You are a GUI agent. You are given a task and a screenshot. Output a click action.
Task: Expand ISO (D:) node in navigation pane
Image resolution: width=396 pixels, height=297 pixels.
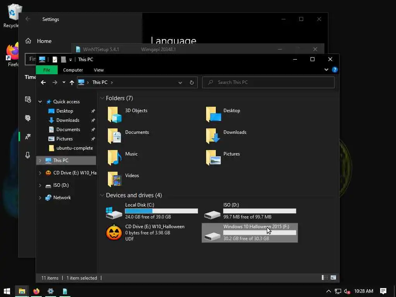(x=40, y=185)
